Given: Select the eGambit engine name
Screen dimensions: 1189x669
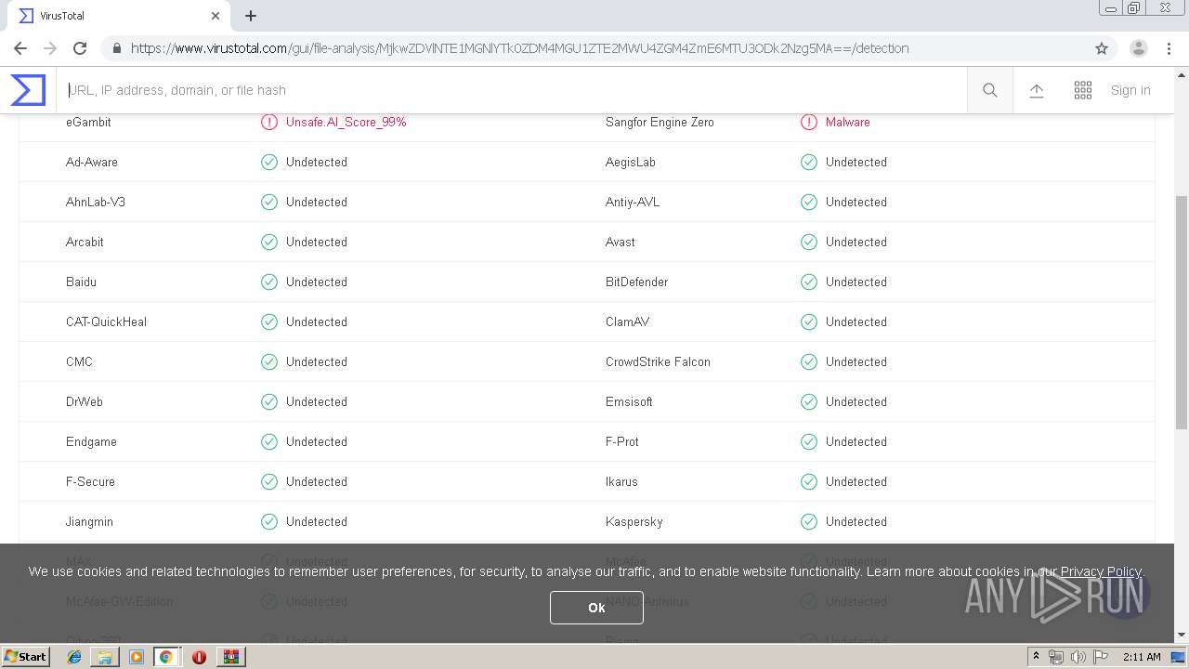Looking at the screenshot, I should [88, 122].
